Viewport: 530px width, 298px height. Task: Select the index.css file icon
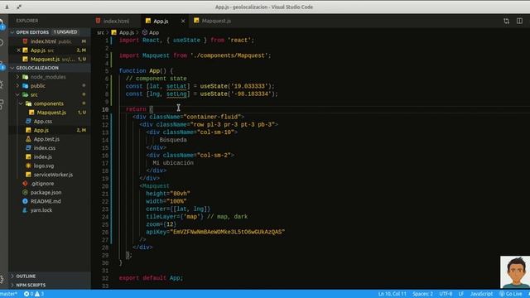[x=28, y=147]
